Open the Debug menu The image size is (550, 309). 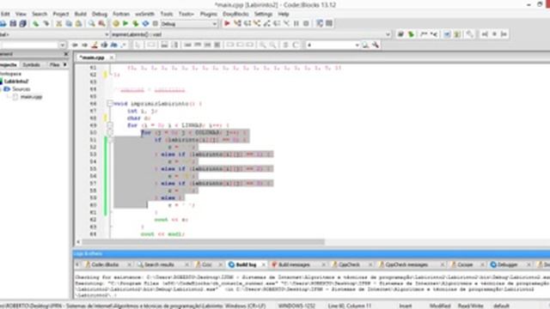coord(100,14)
